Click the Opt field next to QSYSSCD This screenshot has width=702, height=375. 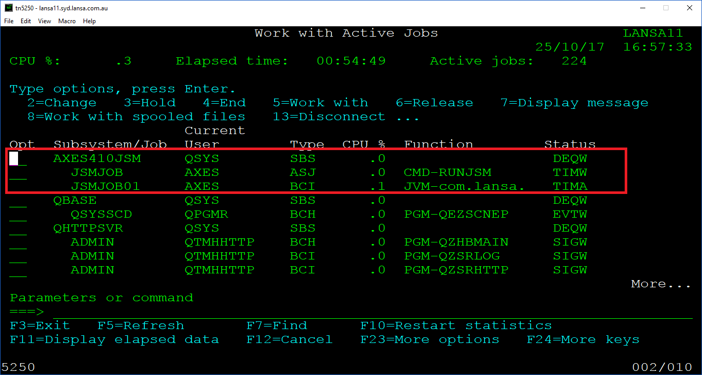18,215
